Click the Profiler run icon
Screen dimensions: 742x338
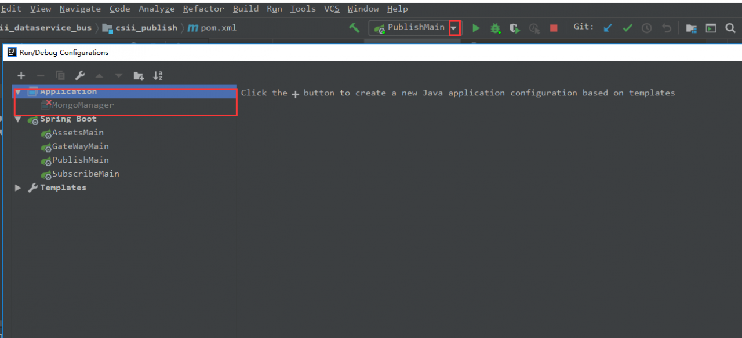[x=534, y=28]
